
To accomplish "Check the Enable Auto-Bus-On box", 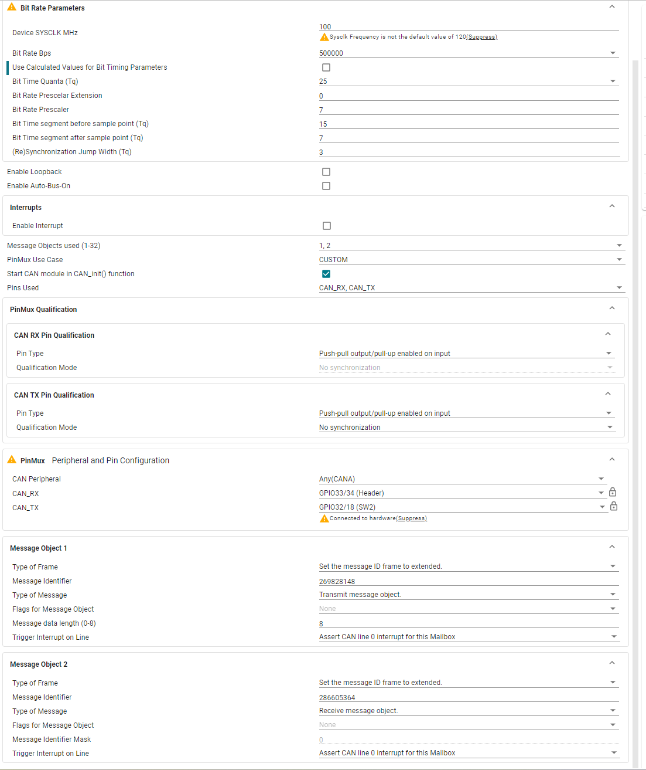I will click(326, 186).
